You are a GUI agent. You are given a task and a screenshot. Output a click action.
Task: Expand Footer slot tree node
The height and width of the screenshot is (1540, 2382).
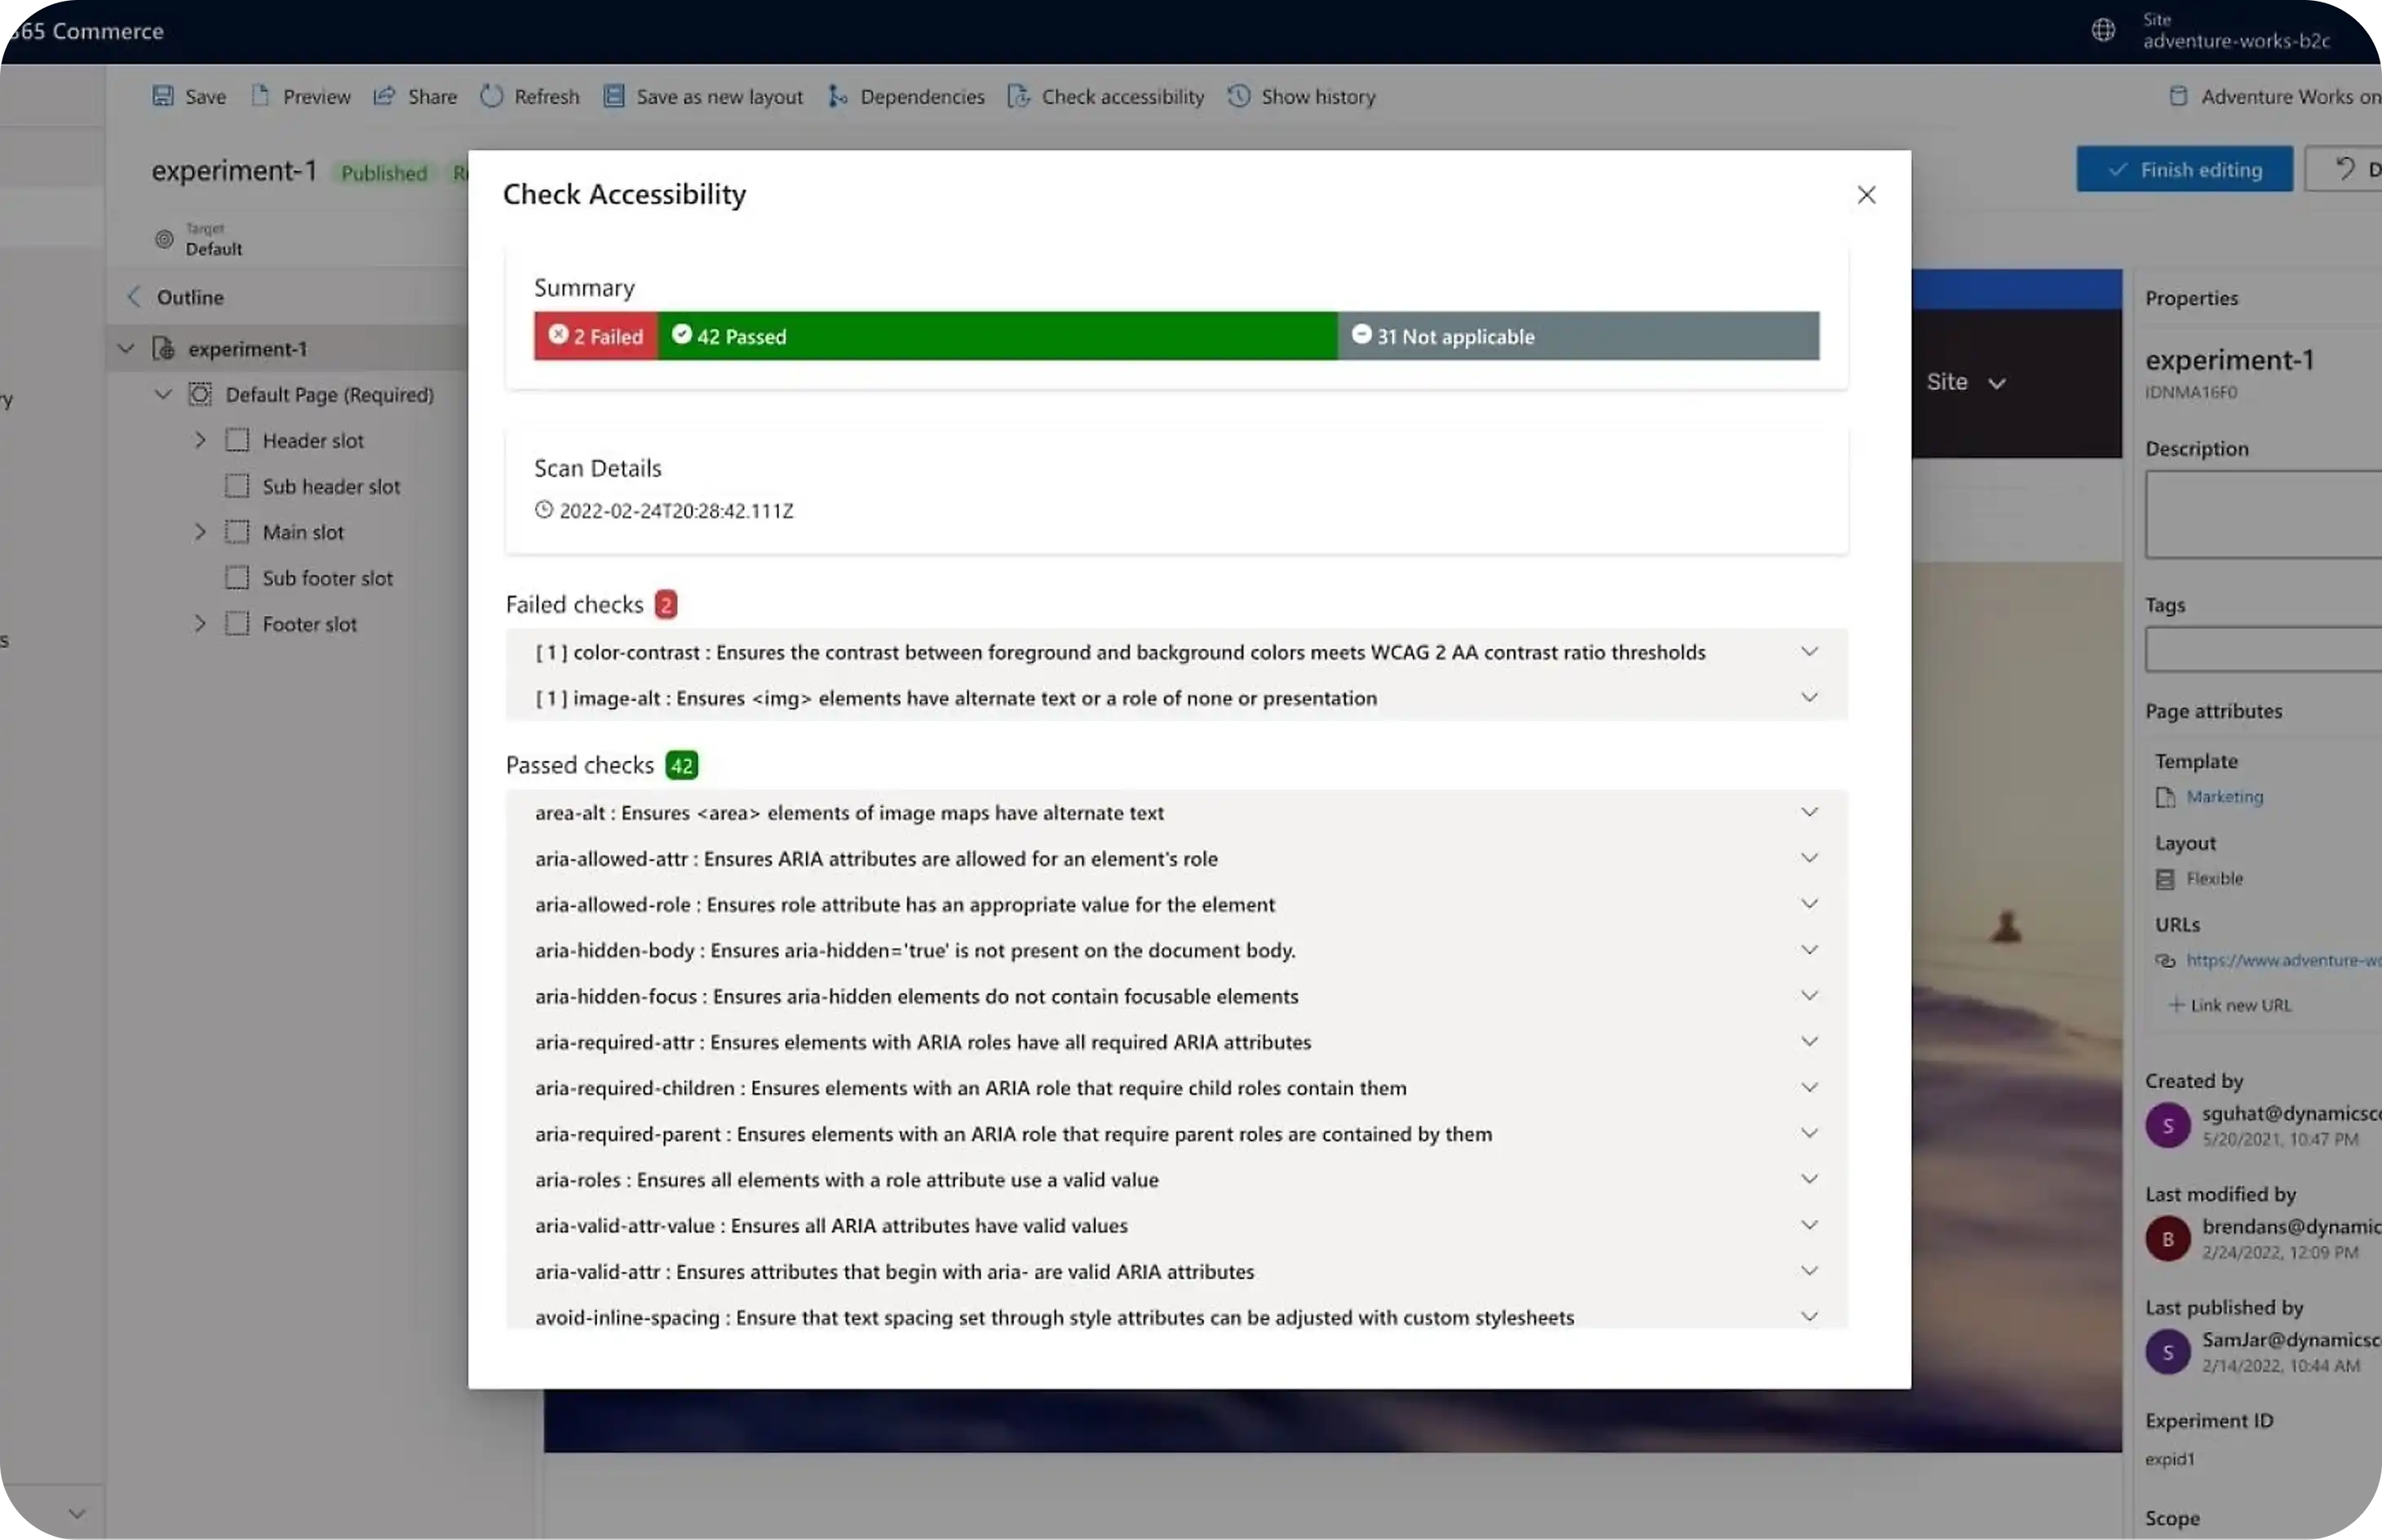click(200, 624)
